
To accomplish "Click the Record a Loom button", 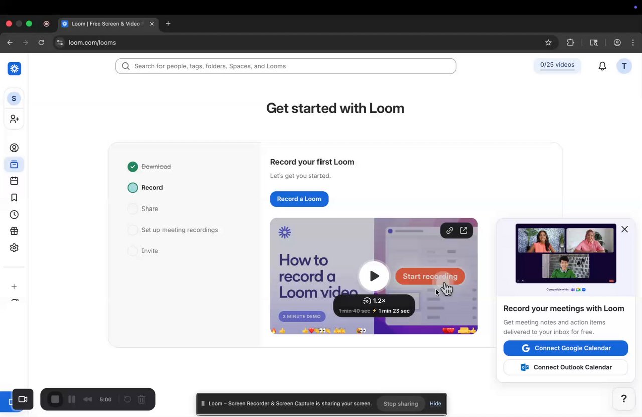I will point(299,199).
